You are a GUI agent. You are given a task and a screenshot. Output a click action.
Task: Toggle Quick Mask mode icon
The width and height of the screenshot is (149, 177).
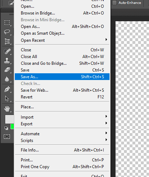[x=7, y=137]
